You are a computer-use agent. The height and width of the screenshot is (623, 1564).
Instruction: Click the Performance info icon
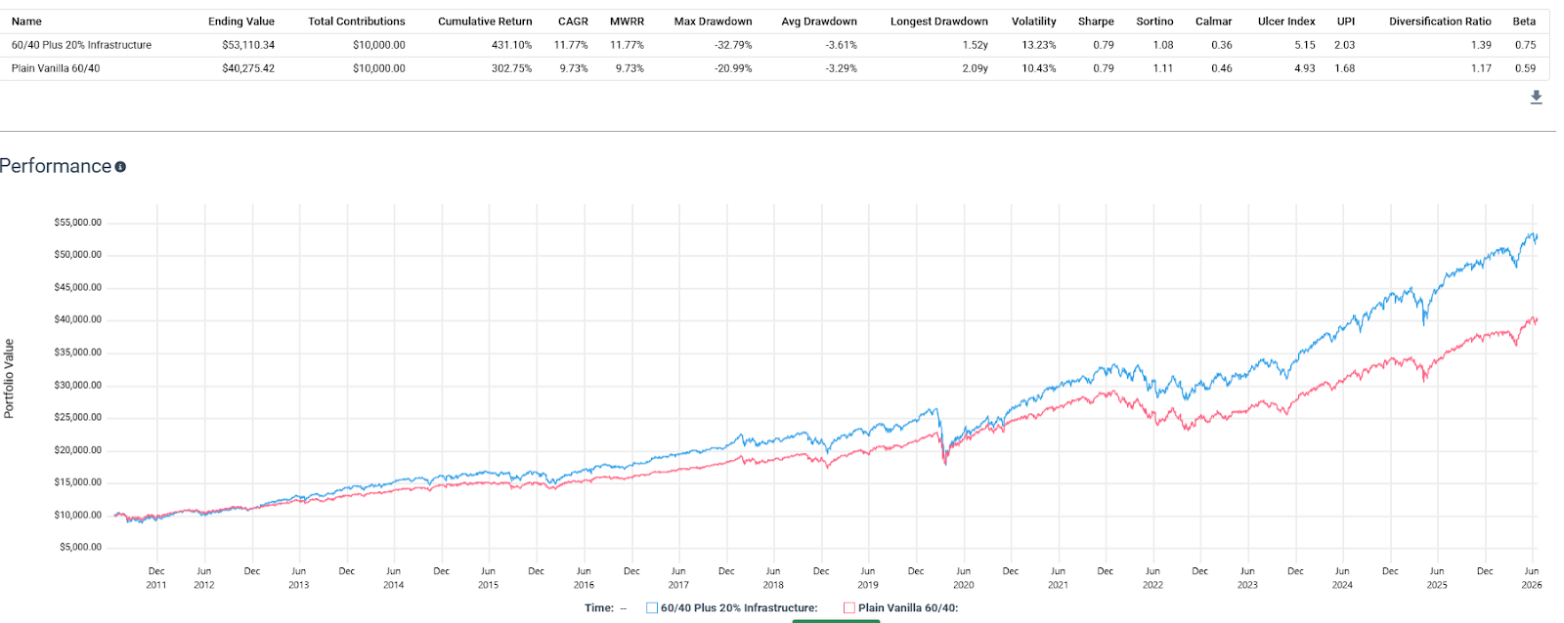pyautogui.click(x=120, y=167)
